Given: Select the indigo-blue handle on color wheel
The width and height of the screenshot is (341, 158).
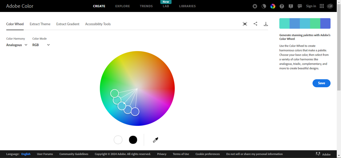Looking at the screenshot, I should tap(135, 111).
